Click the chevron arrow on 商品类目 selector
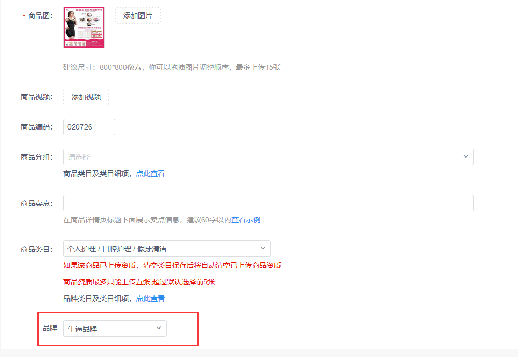518x357 pixels. 262,248
